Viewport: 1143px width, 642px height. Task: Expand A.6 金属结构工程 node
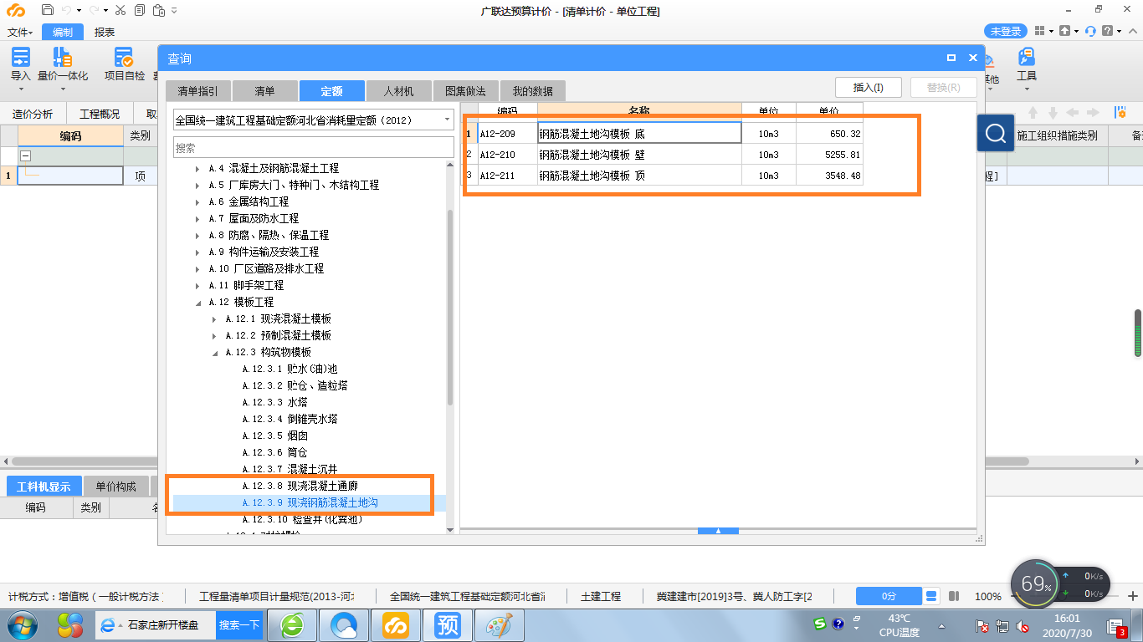pyautogui.click(x=197, y=202)
